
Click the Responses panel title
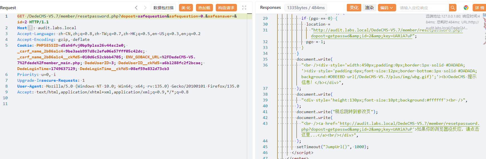point(270,8)
